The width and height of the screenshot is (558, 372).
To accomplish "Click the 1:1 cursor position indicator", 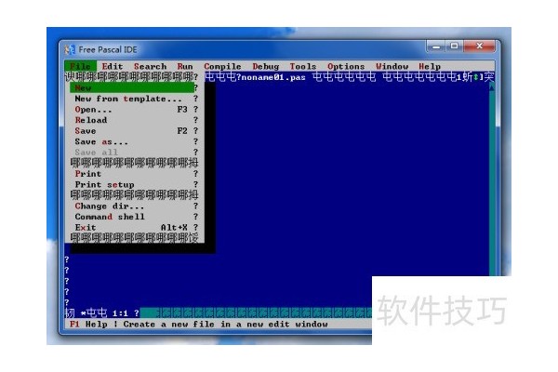I will 120,313.
